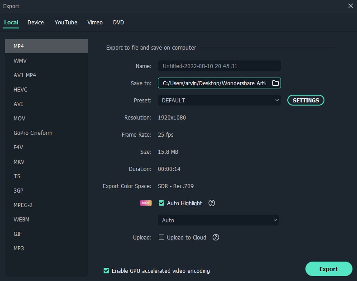Toggle GPU accelerated video encoding checkbox
357x281 pixels.
pos(106,271)
